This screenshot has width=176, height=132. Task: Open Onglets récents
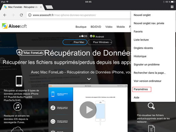143,48
